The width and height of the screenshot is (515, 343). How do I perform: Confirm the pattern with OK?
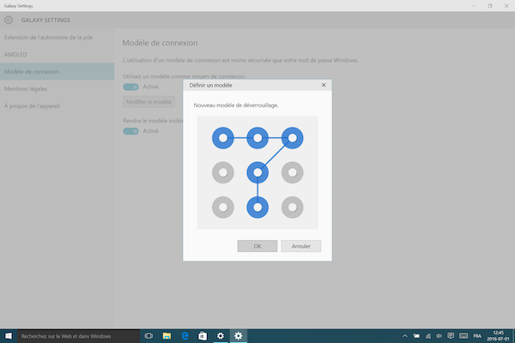pos(257,246)
